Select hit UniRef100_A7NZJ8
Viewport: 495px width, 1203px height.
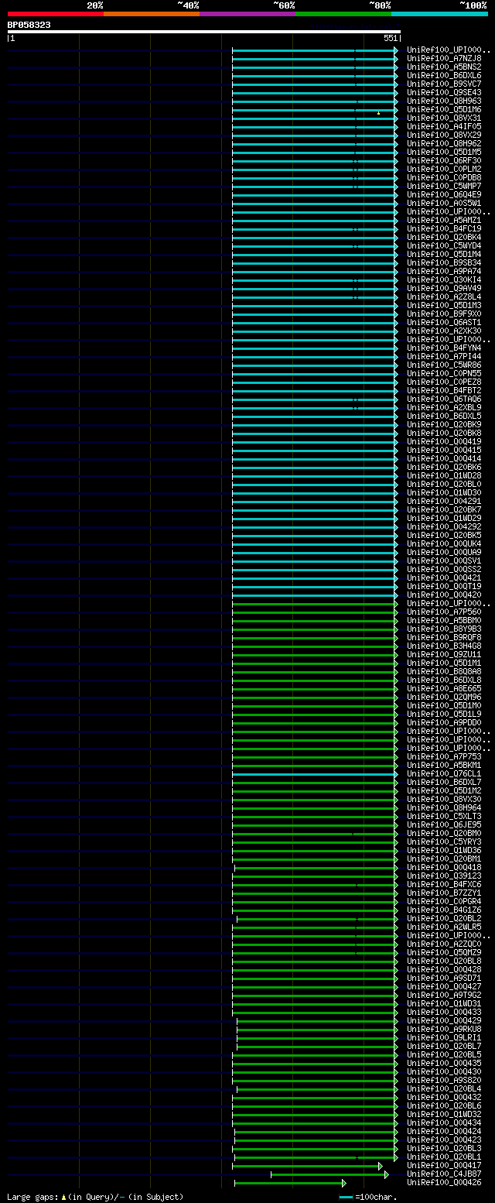pyautogui.click(x=444, y=58)
